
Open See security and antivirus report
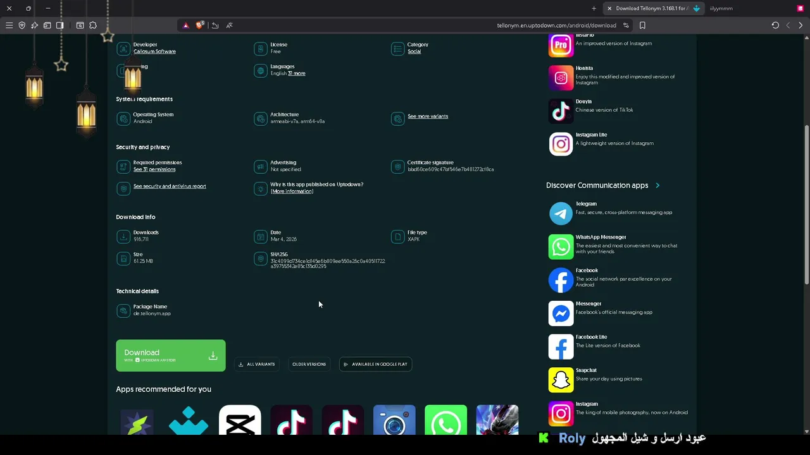[x=170, y=186]
